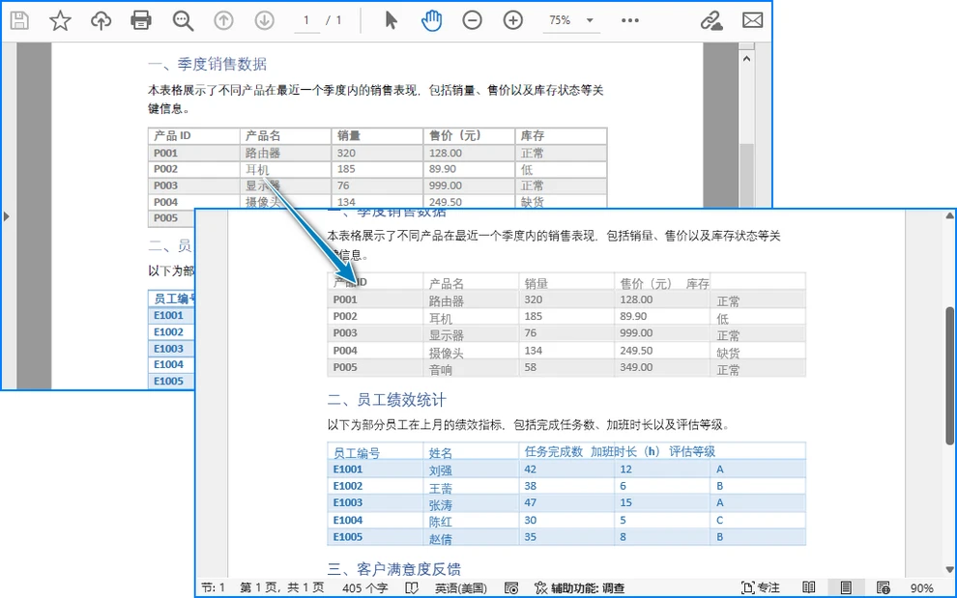
Task: Email the document via the envelope icon
Action: point(752,19)
